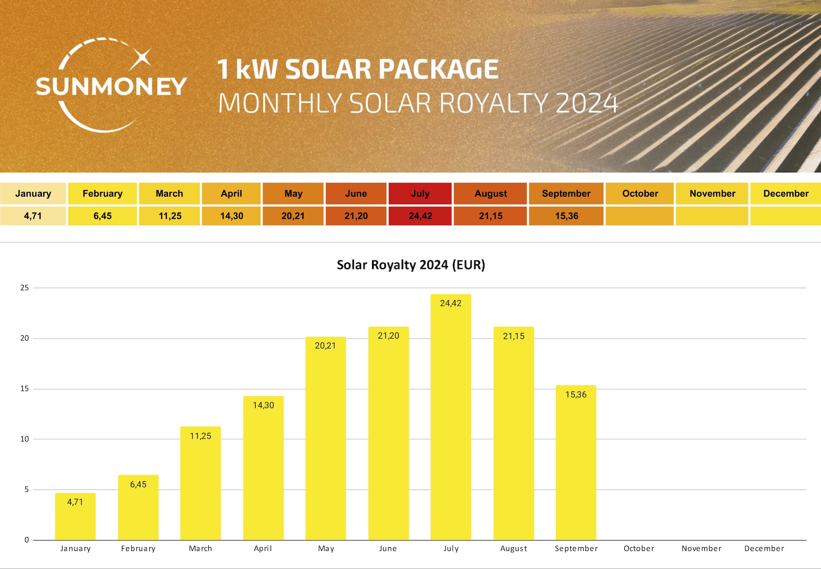This screenshot has height=569, width=821.
Task: Click the May bar labeled 20,21
Action: (325, 440)
